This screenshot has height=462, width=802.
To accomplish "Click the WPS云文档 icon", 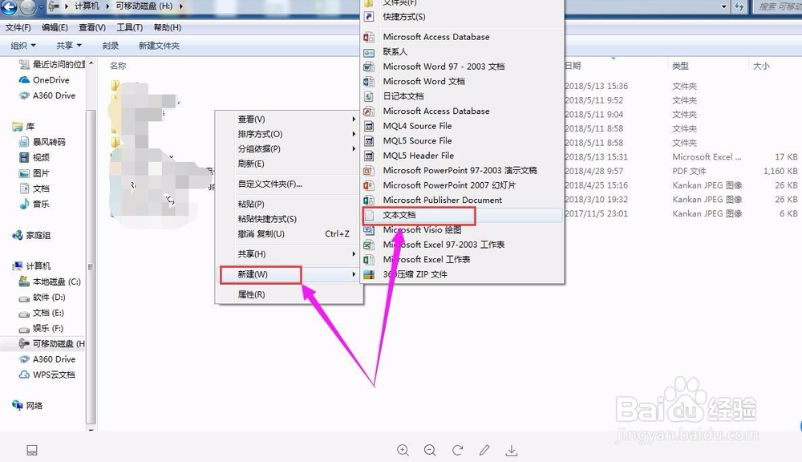I will point(23,375).
